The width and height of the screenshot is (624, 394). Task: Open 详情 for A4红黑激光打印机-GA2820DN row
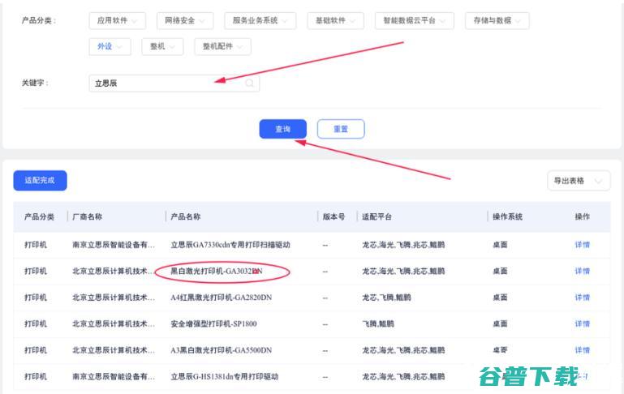(x=582, y=298)
